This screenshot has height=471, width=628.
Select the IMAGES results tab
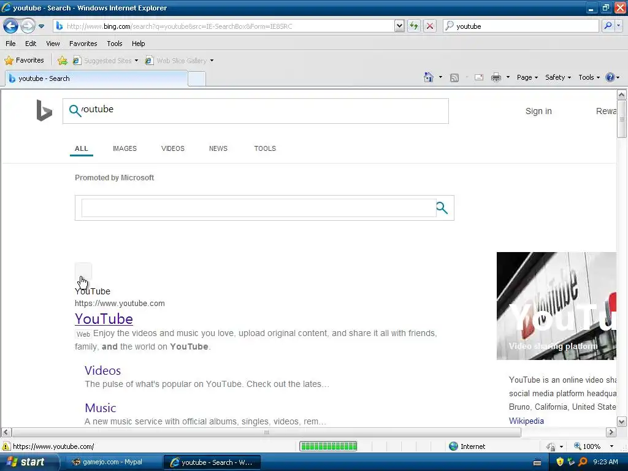124,148
